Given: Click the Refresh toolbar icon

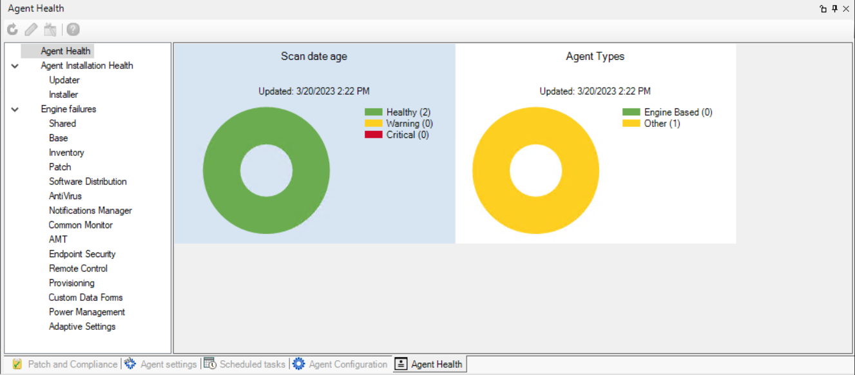Looking at the screenshot, I should click(12, 30).
